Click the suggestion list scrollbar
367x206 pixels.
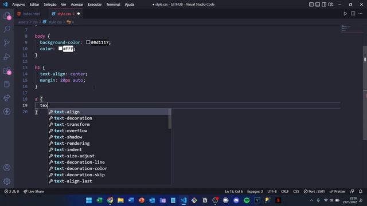pyautogui.click(x=170, y=118)
